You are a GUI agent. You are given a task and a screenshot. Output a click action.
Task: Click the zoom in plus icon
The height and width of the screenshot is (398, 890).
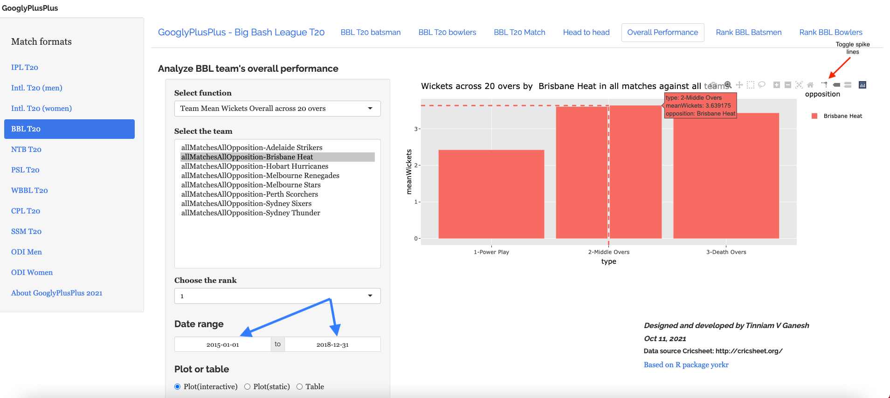tap(776, 85)
